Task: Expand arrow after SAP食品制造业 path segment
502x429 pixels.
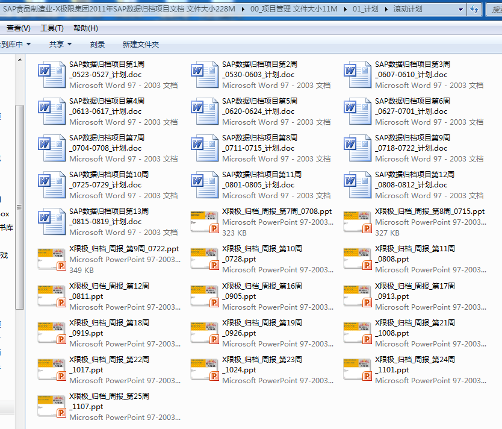Action: point(243,9)
